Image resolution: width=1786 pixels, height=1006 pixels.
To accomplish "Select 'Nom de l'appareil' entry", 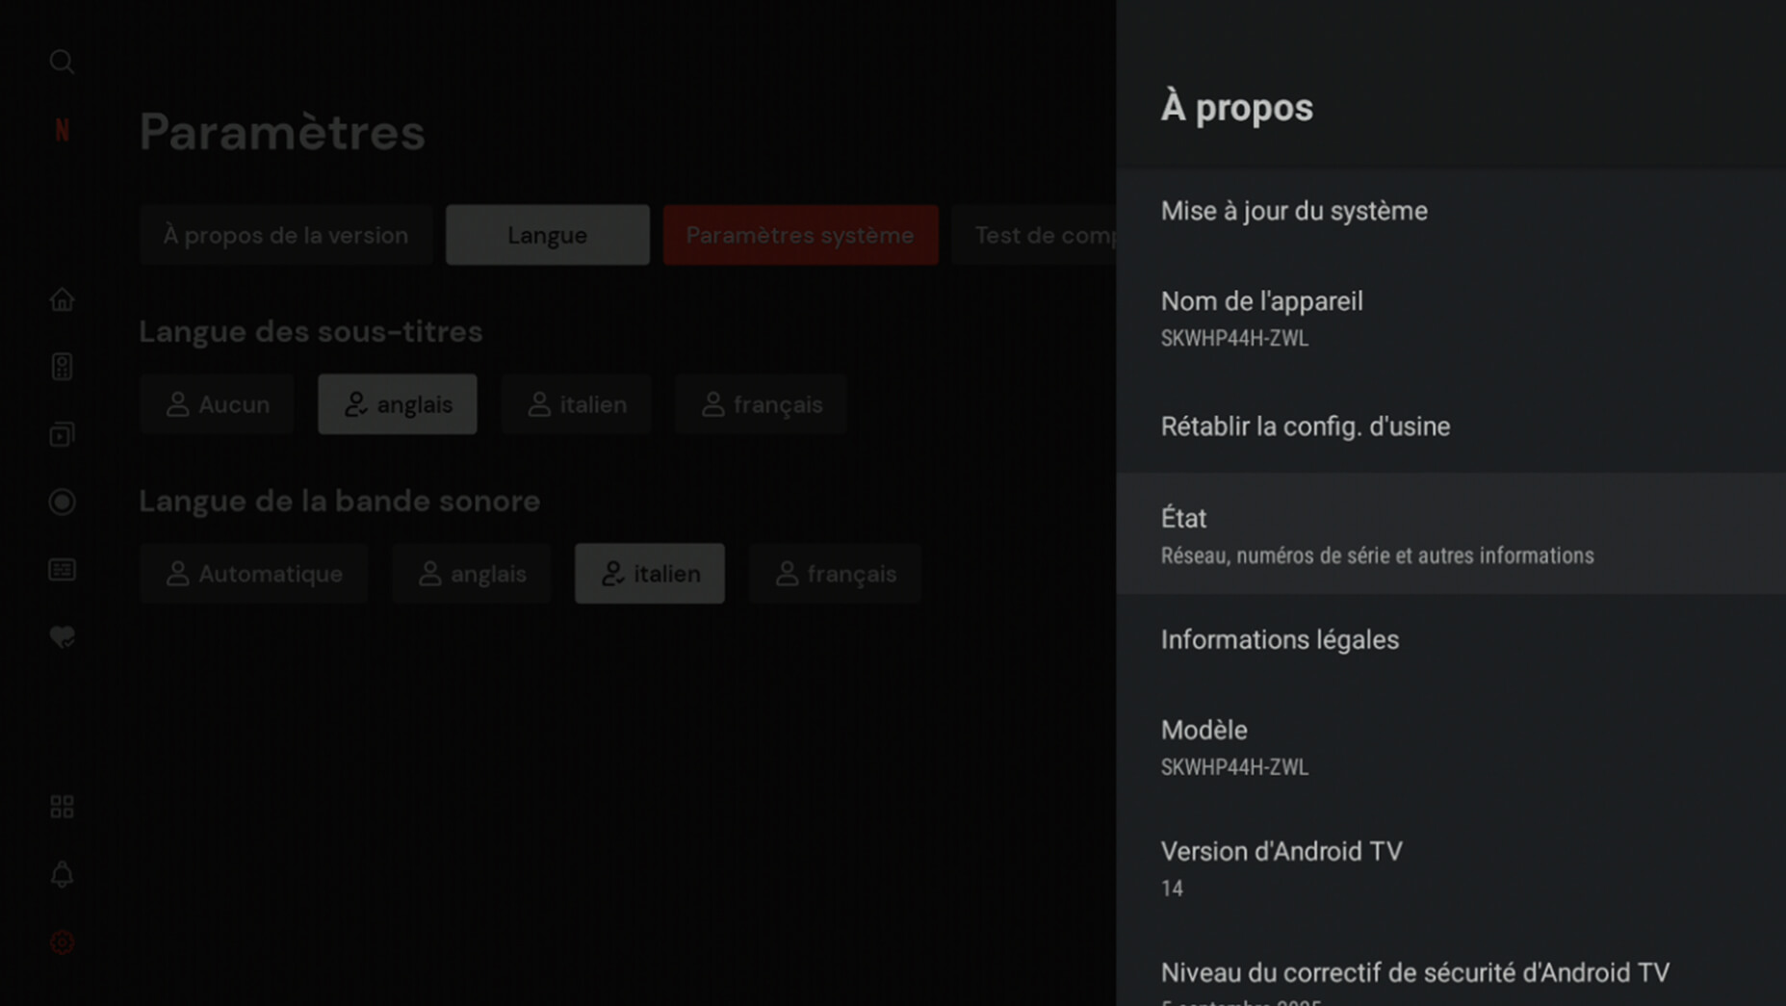I will 1450,318.
